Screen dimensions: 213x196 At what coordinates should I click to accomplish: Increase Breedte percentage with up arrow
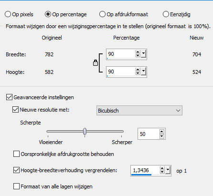[x=138, y=52]
